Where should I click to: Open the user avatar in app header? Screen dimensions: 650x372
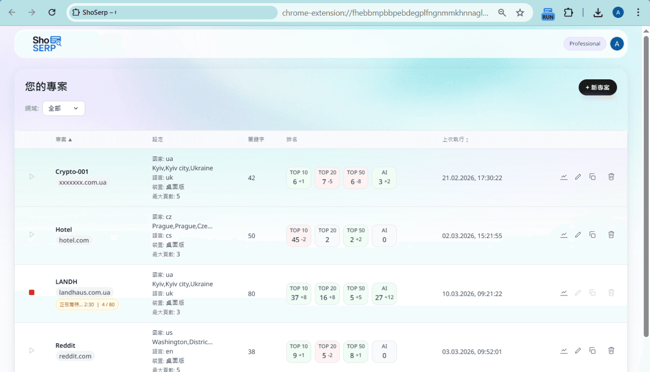point(617,43)
